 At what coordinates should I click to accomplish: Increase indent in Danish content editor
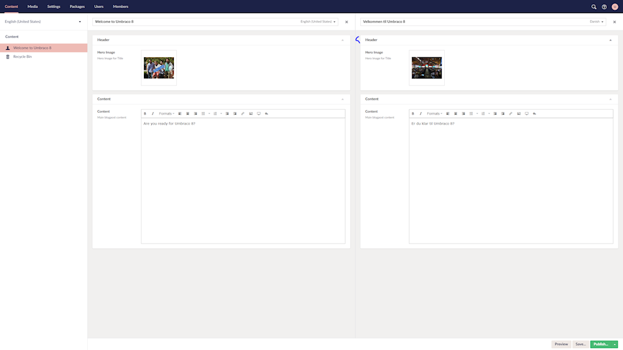pos(503,113)
